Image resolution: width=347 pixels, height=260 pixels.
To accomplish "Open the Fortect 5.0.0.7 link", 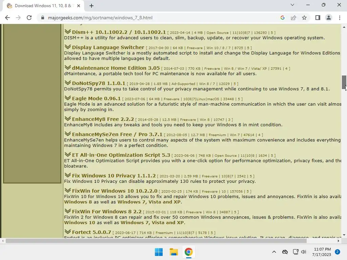I will coord(91,232).
